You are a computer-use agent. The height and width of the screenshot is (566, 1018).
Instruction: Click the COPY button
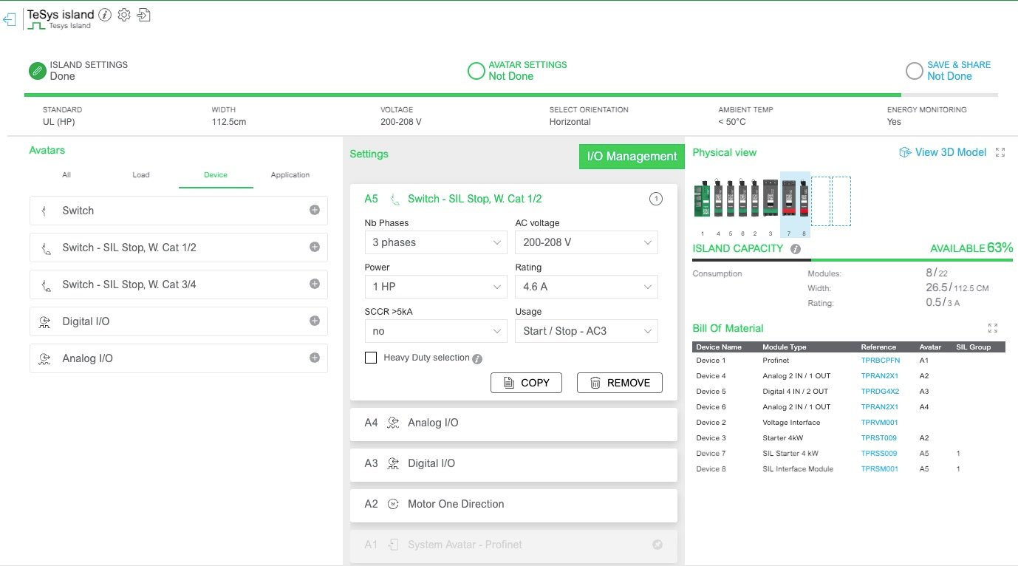pos(526,383)
